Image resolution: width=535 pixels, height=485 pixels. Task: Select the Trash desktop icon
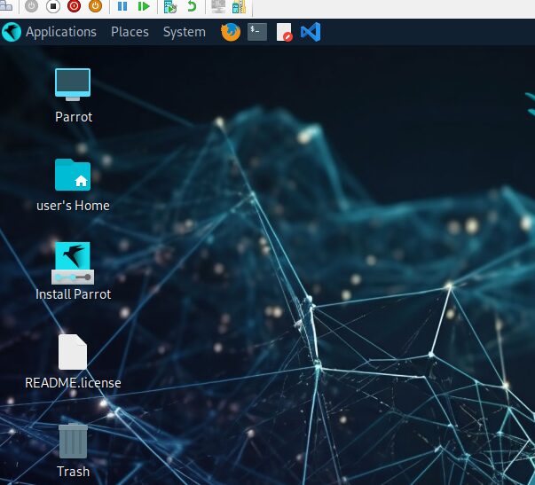coord(73,441)
